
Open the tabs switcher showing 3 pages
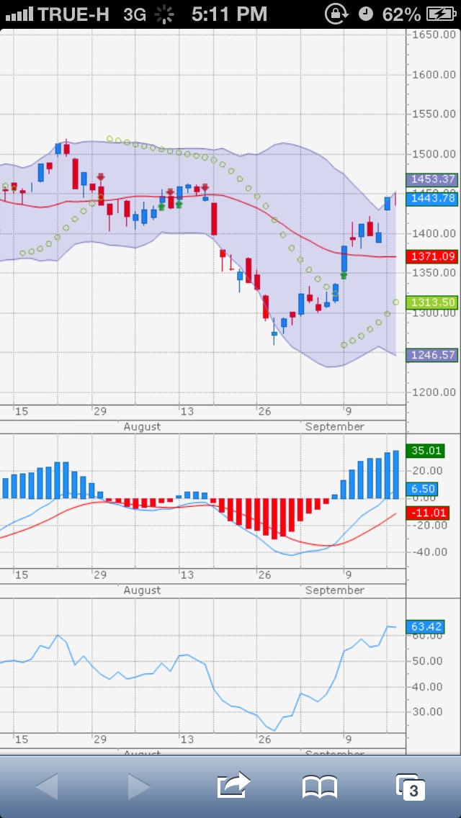coord(410,787)
